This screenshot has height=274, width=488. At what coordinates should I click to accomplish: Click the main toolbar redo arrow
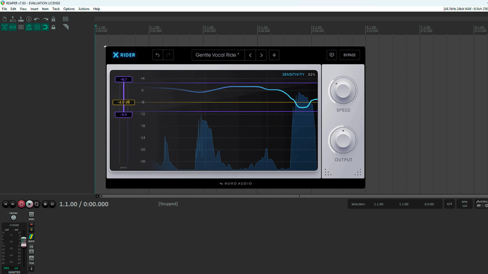point(45,19)
